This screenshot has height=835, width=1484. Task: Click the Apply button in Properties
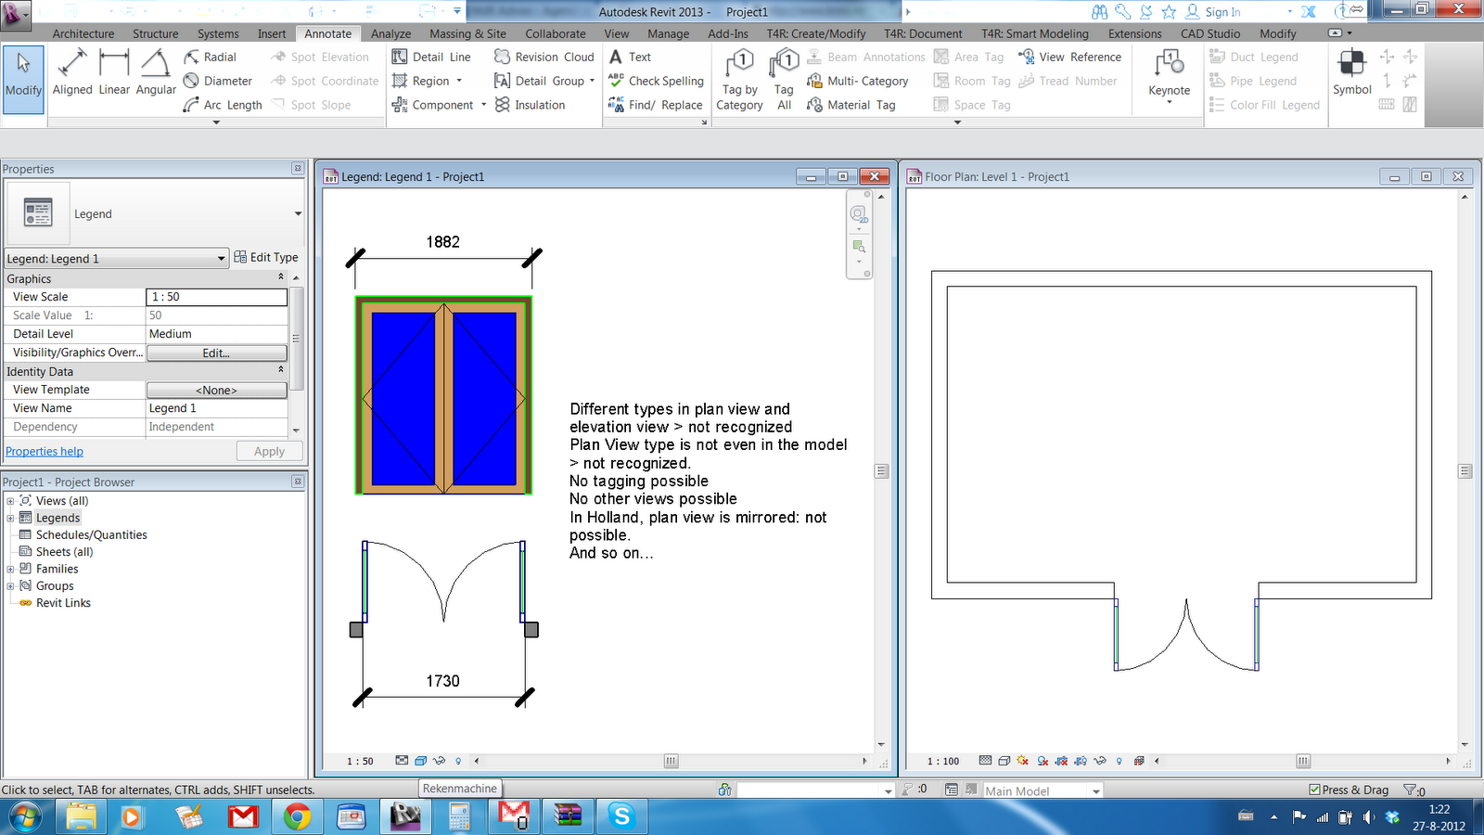click(x=269, y=451)
